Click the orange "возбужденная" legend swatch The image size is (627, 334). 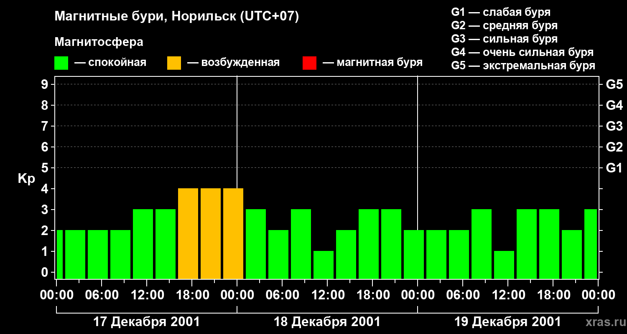tap(174, 63)
